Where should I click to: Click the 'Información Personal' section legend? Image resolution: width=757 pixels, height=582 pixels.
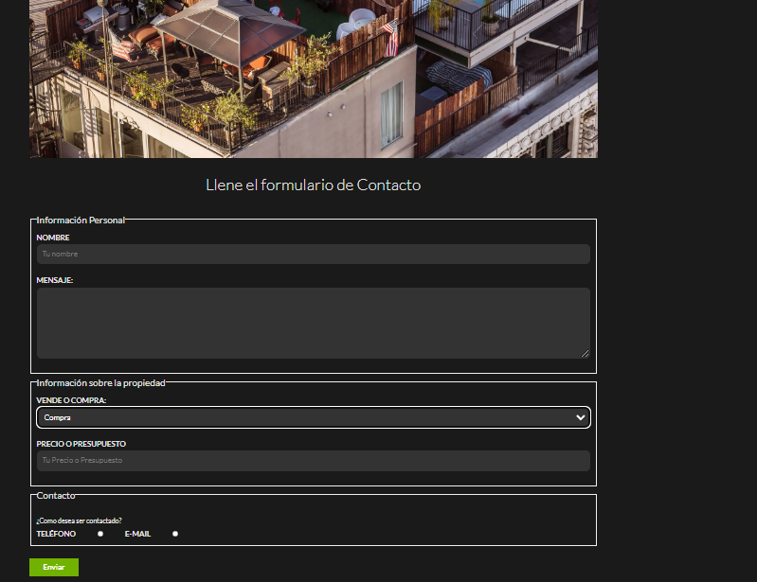(x=81, y=220)
